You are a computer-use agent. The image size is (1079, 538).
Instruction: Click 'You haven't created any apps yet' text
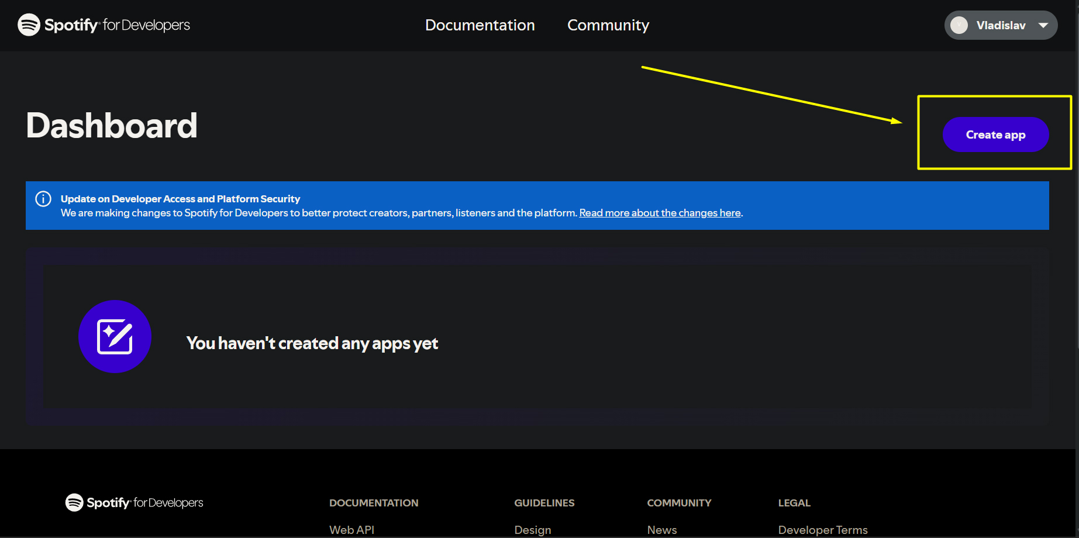[x=312, y=343]
